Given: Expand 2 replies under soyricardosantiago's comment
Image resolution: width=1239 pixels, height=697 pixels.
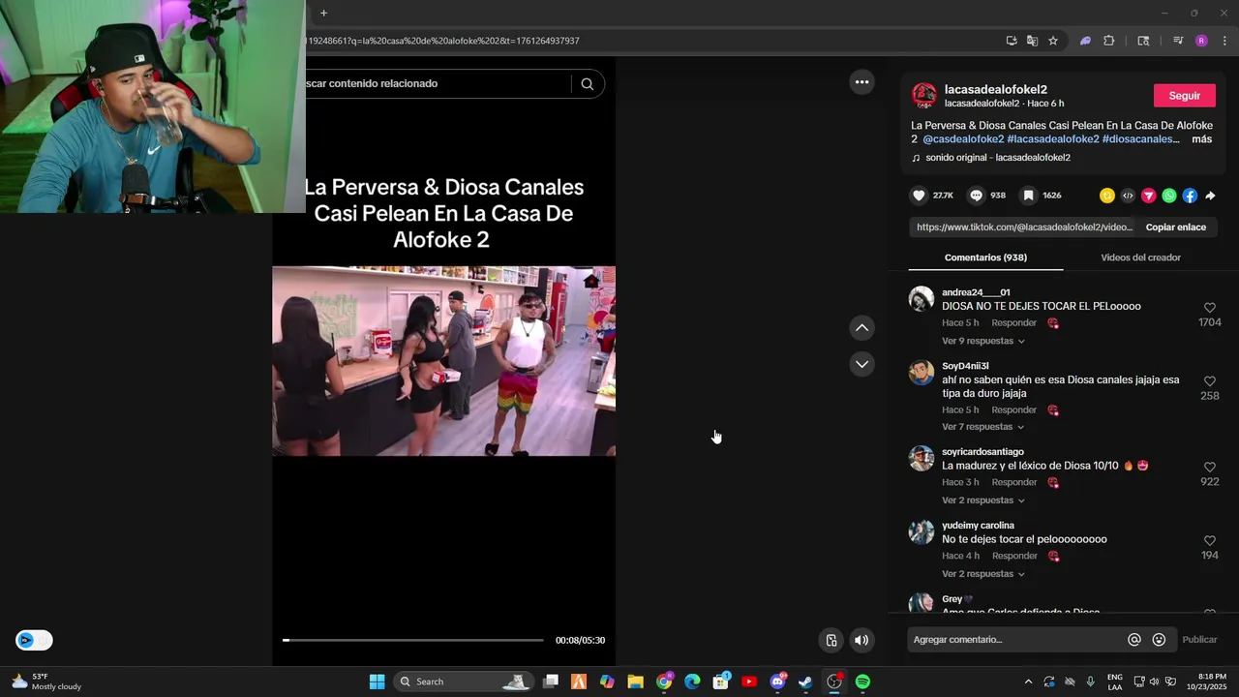Looking at the screenshot, I should tap(982, 500).
